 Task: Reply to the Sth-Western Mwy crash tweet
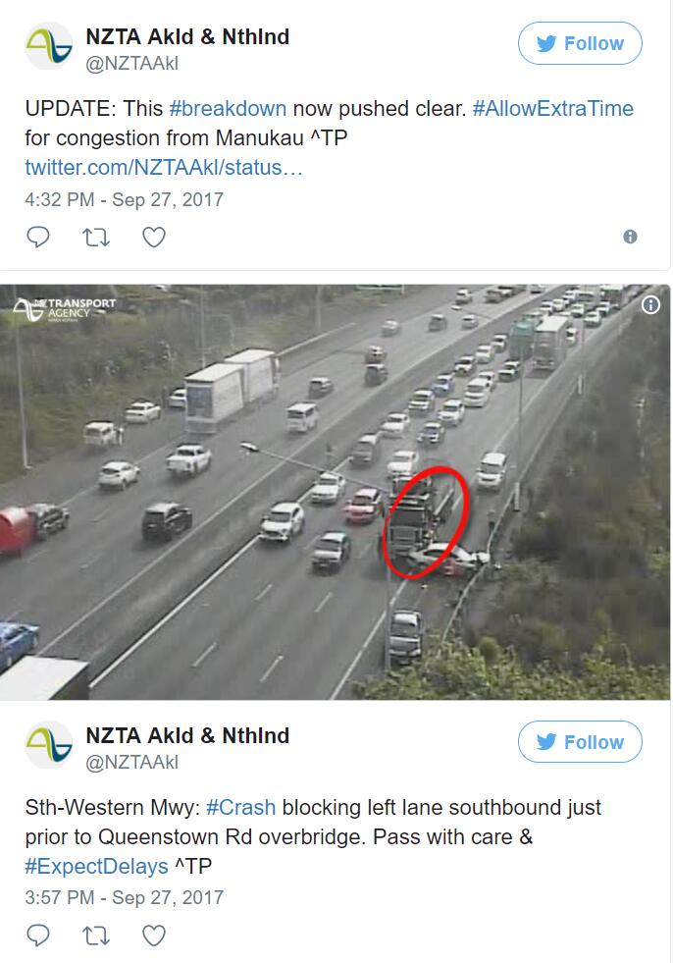pyautogui.click(x=38, y=936)
